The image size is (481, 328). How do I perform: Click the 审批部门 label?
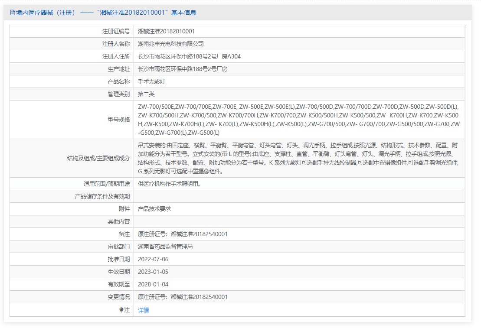pos(119,247)
